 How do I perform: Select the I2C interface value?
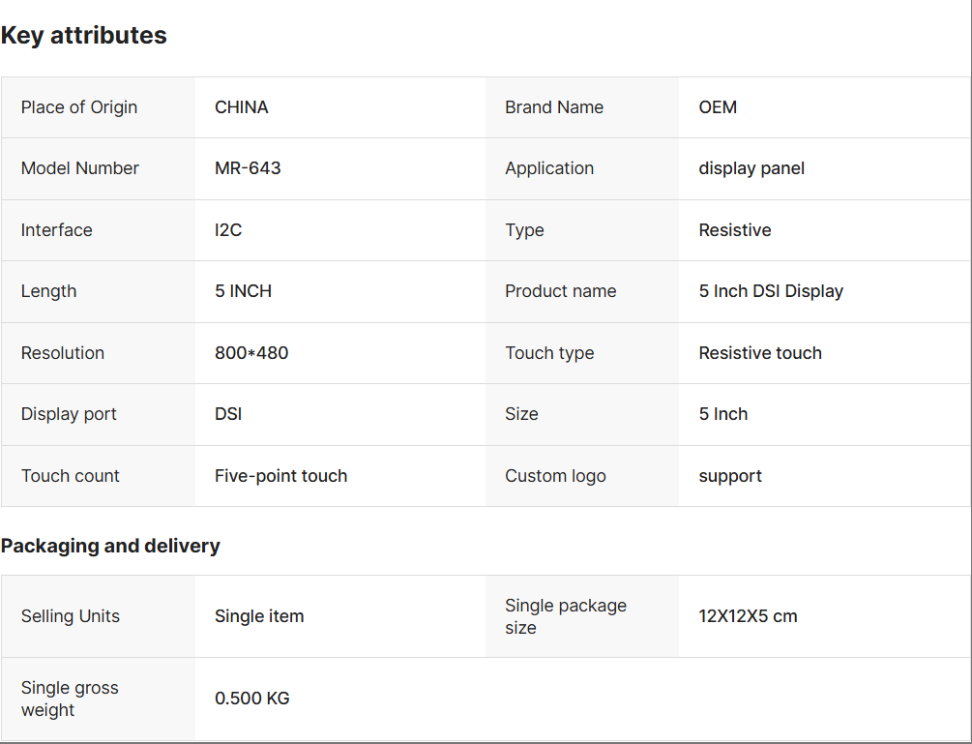228,230
